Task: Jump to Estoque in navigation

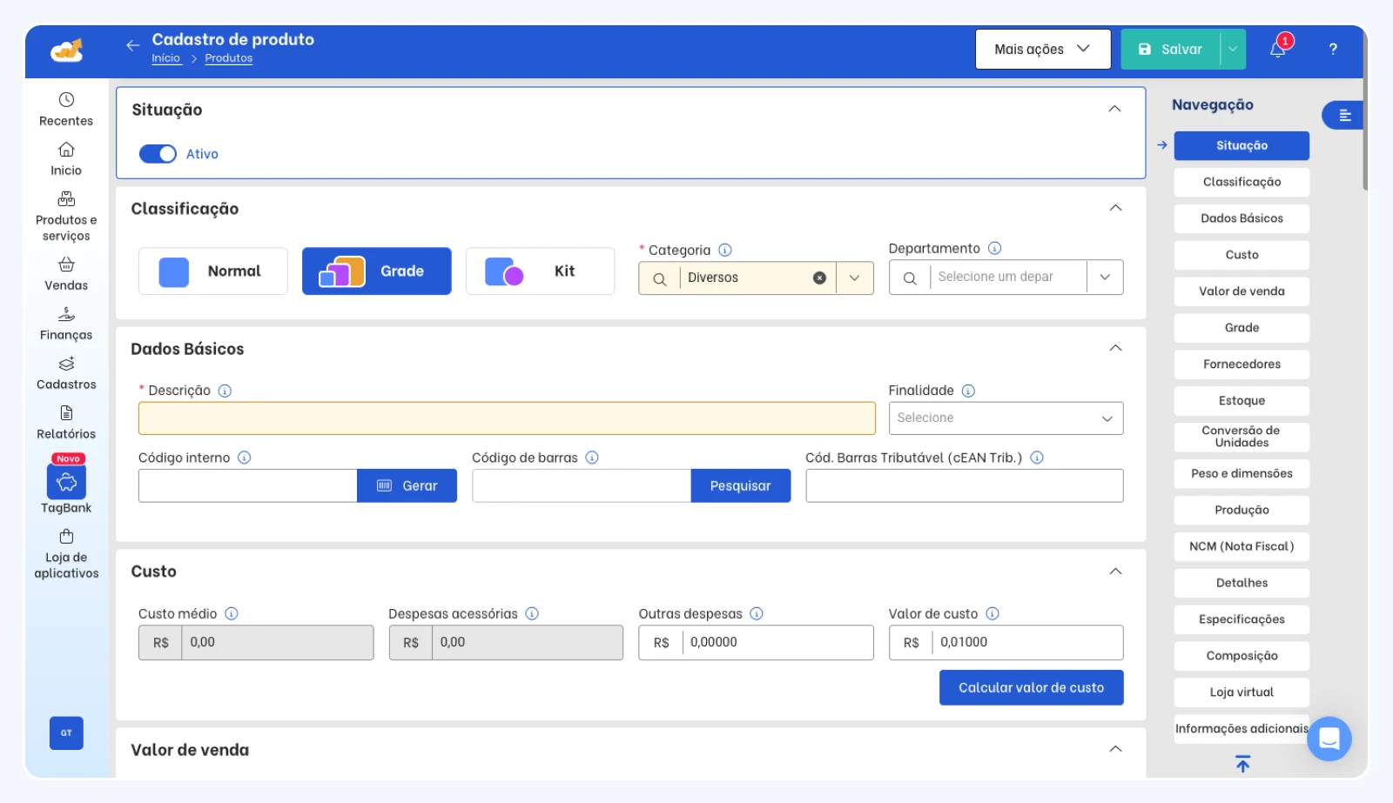Action: 1242,401
